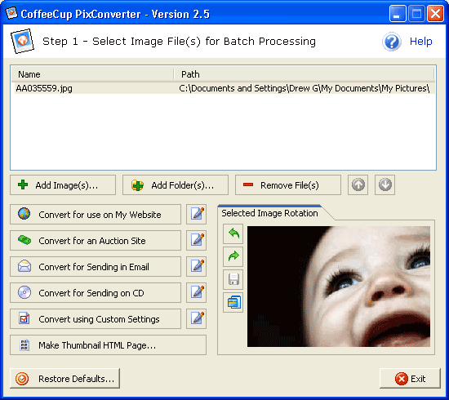Viewport: 449px width, 400px height.
Task: Click the save rotated image disk icon
Action: (233, 279)
